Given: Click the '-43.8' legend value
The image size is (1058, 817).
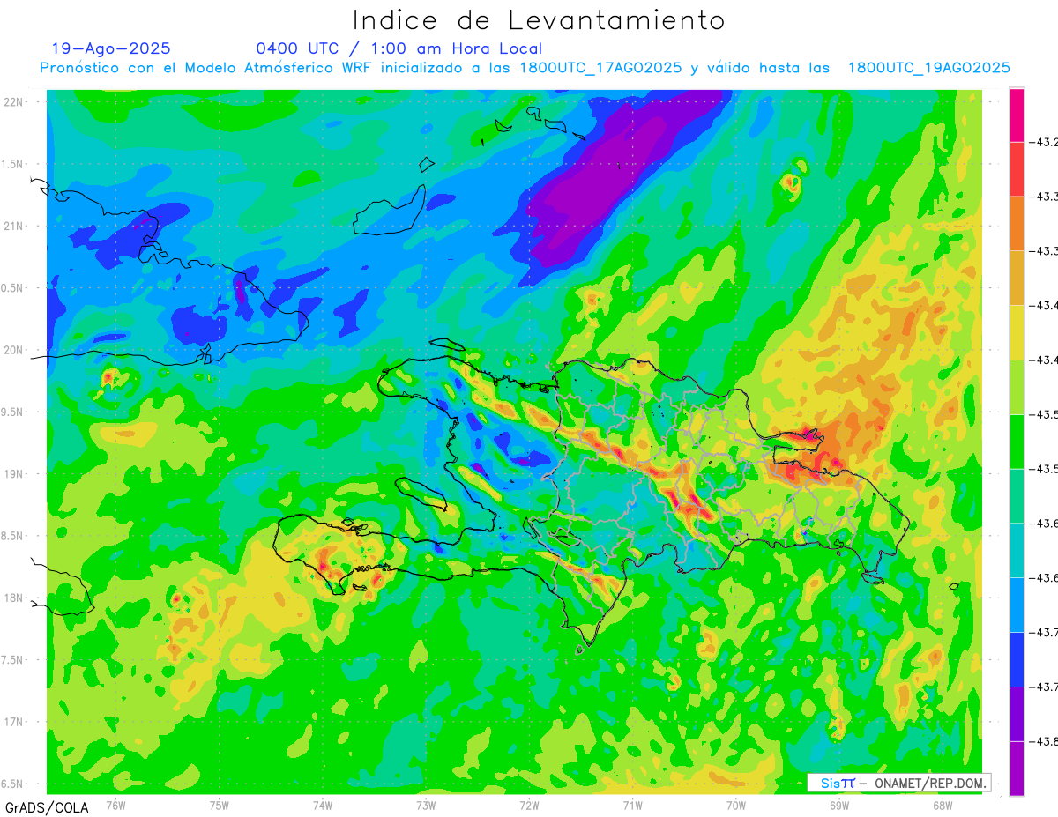Looking at the screenshot, I should pyautogui.click(x=1044, y=742).
